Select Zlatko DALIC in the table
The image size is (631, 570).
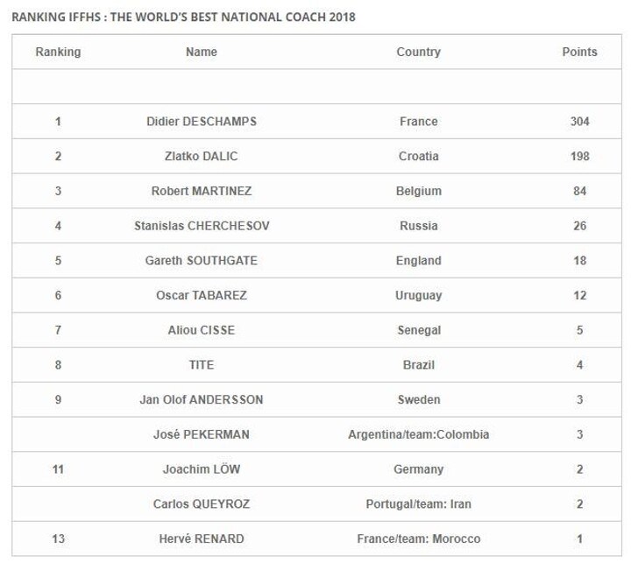[202, 157]
